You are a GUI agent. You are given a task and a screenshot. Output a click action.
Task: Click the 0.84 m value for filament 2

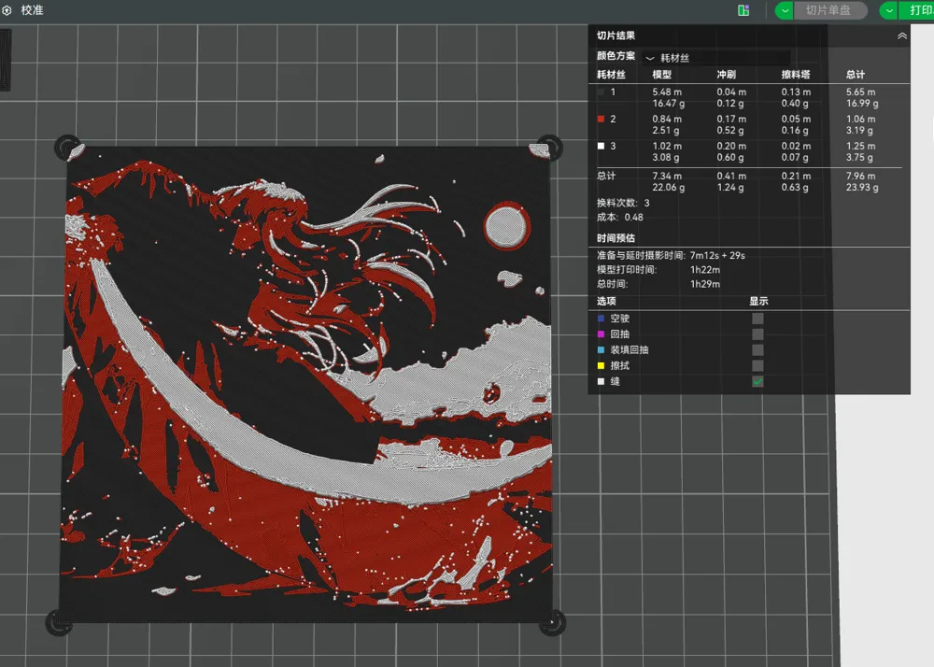click(x=667, y=120)
